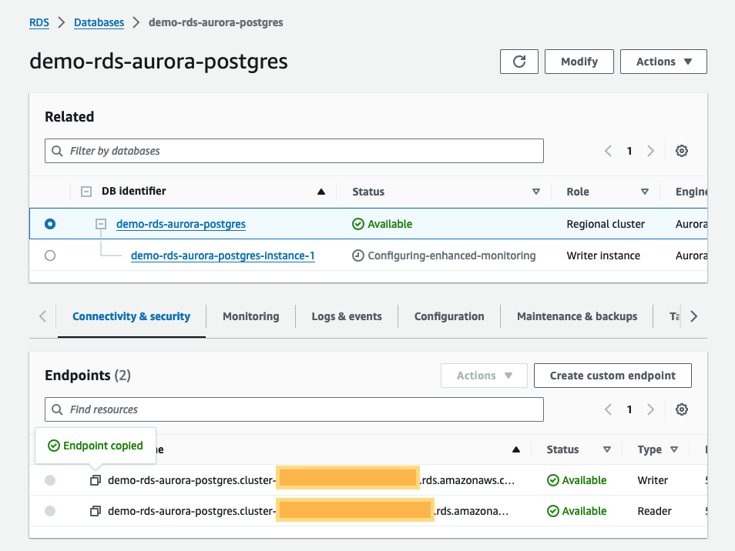Select the Writer endpoint radio button
This screenshot has width=735, height=551.
[x=50, y=480]
